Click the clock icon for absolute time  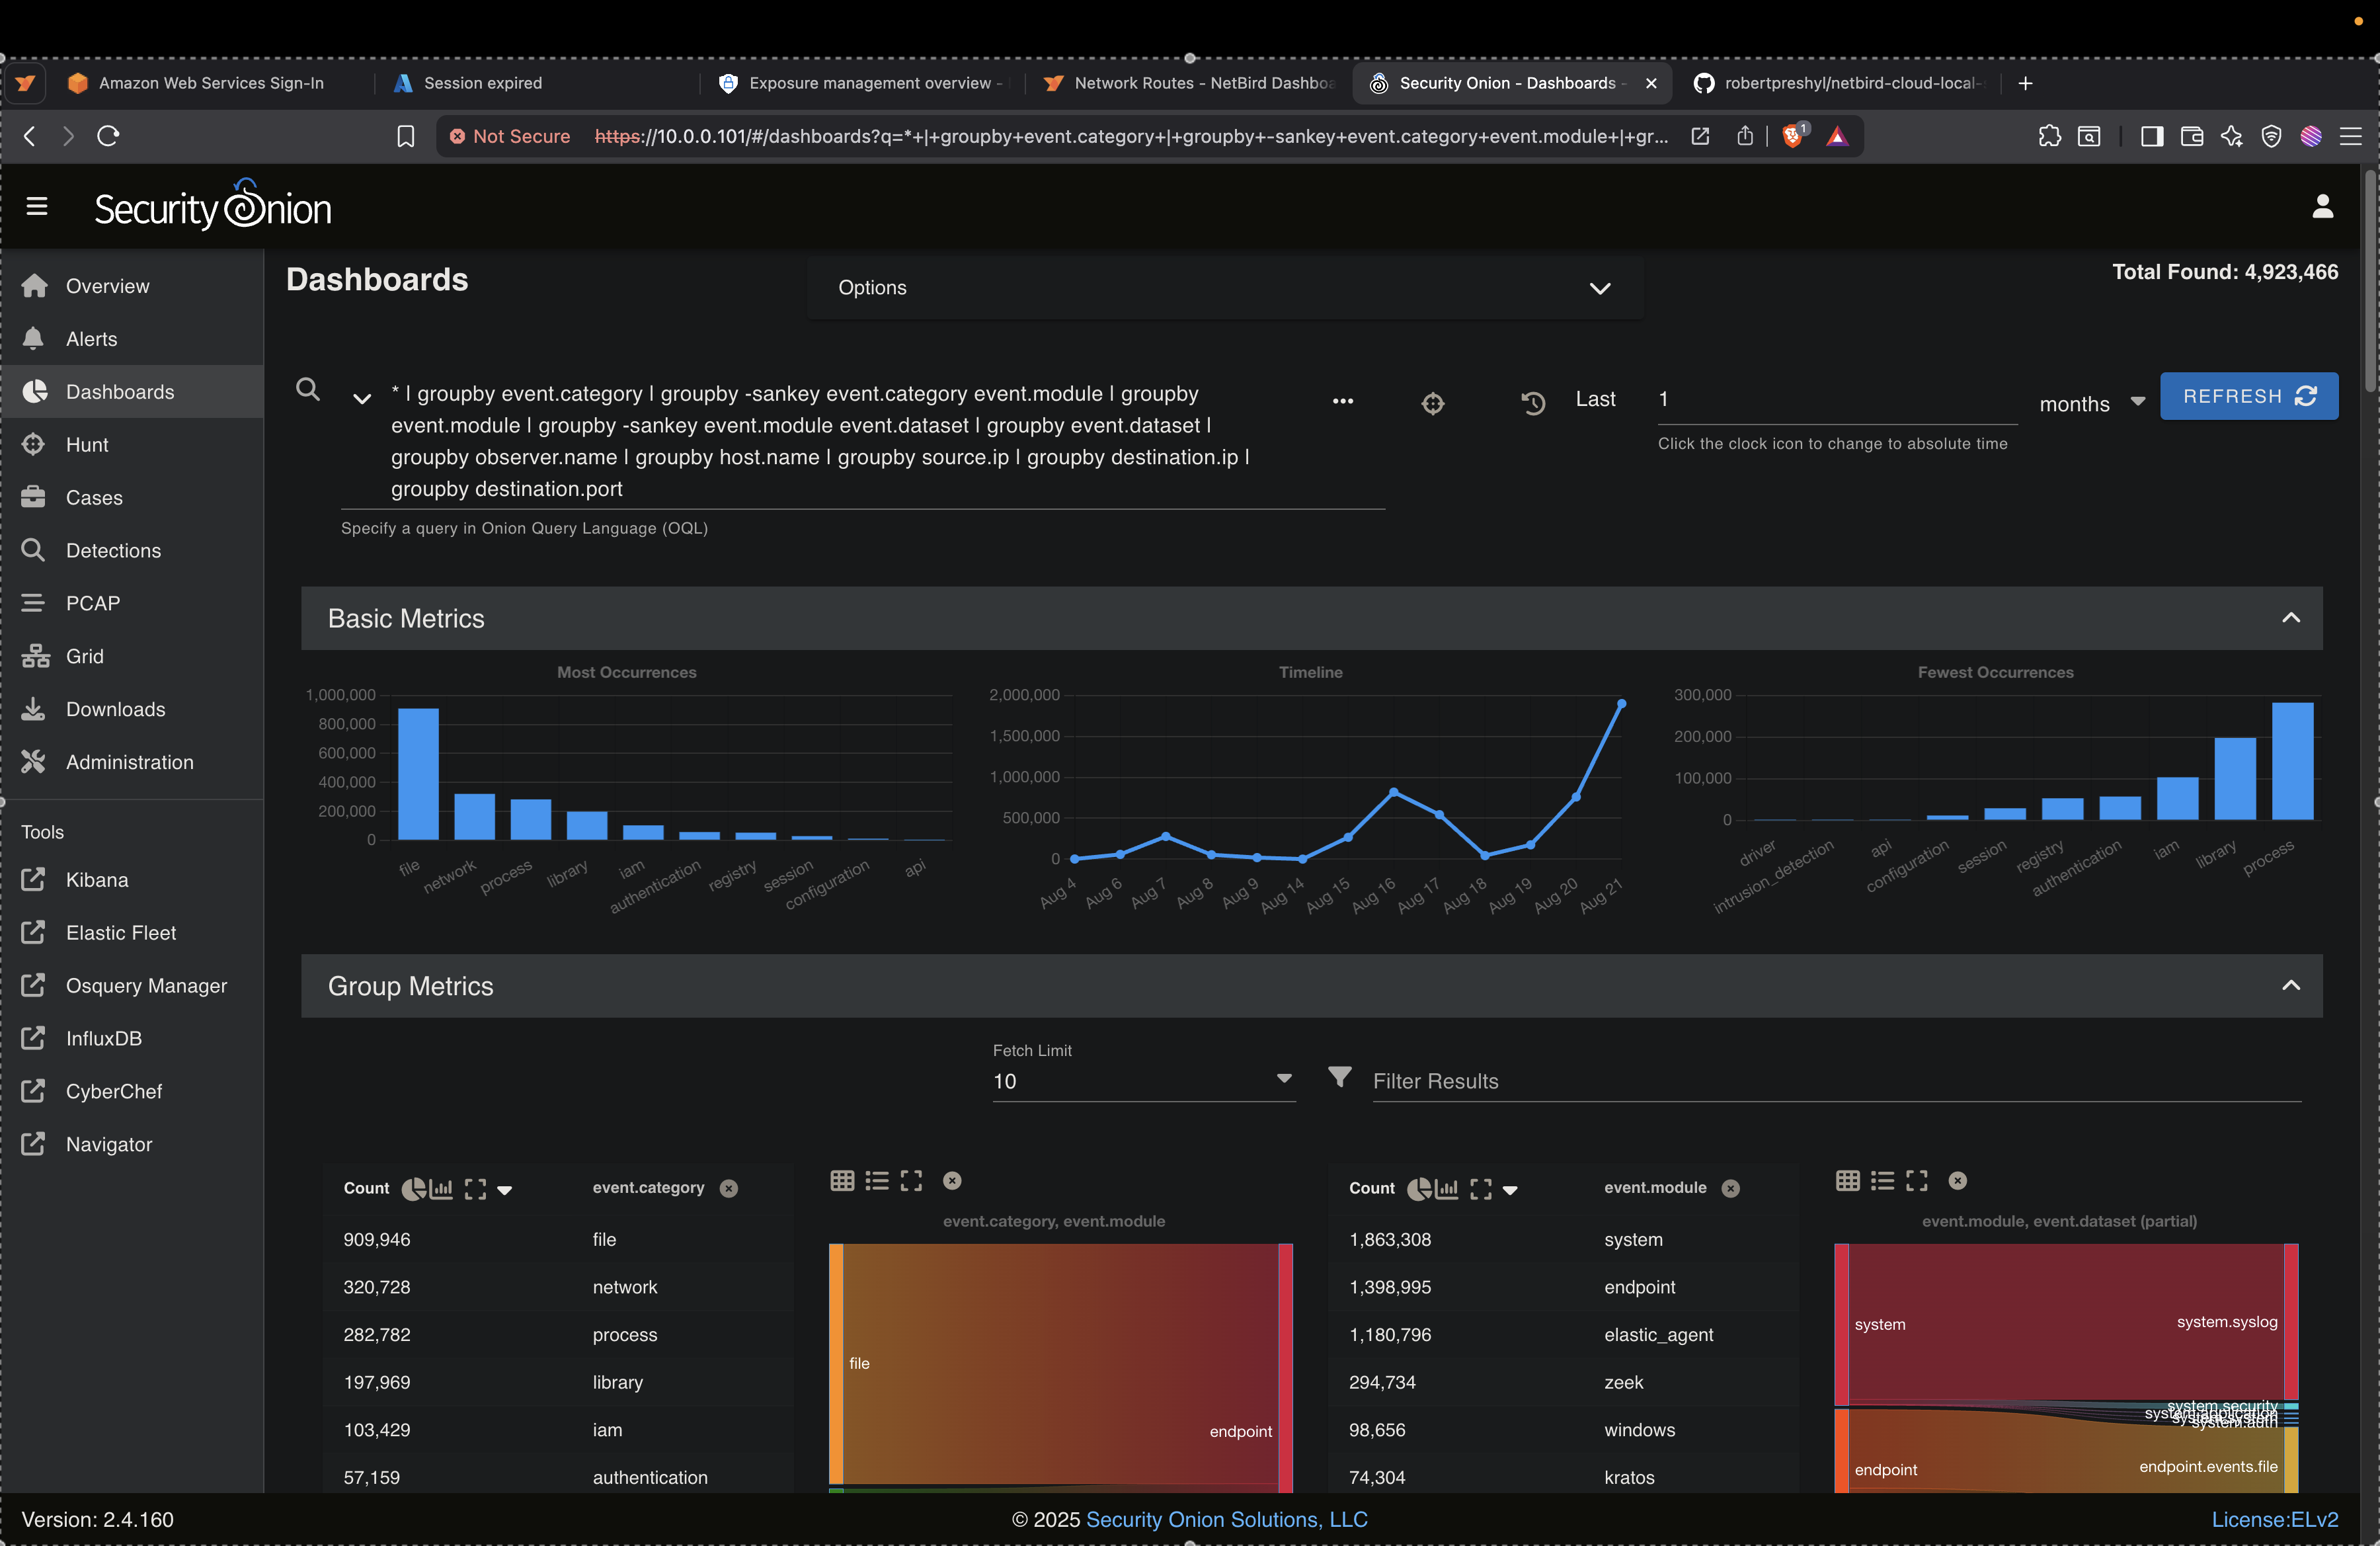[1533, 403]
